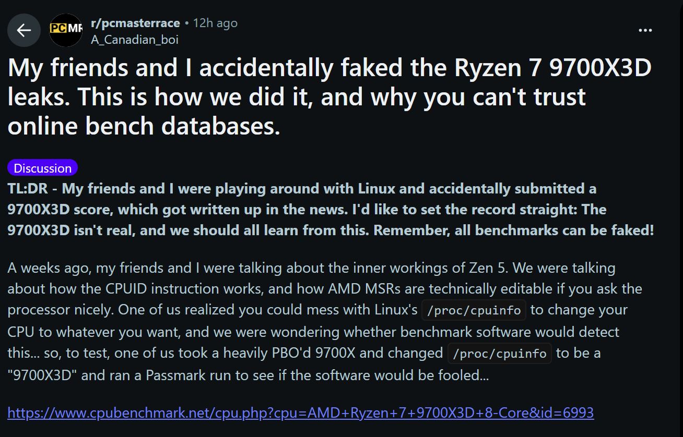683x437 pixels.
Task: Visit A_Canadian_boi's profile
Action: (134, 39)
